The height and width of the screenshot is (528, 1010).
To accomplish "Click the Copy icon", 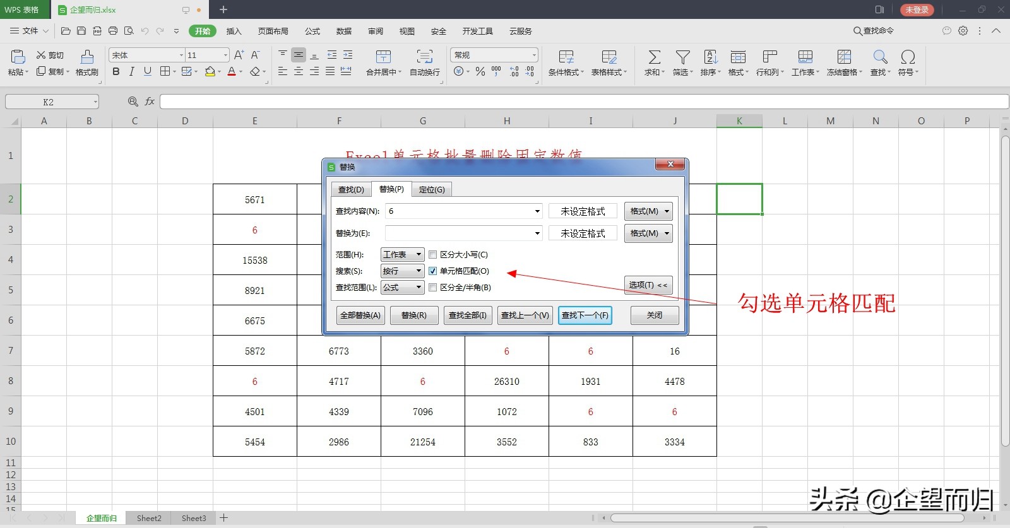I will 41,71.
